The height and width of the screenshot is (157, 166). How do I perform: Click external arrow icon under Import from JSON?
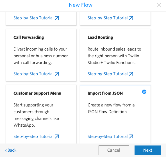click(x=131, y=136)
